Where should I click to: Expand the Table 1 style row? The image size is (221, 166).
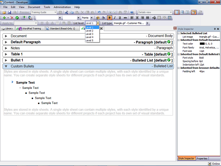click(6, 54)
